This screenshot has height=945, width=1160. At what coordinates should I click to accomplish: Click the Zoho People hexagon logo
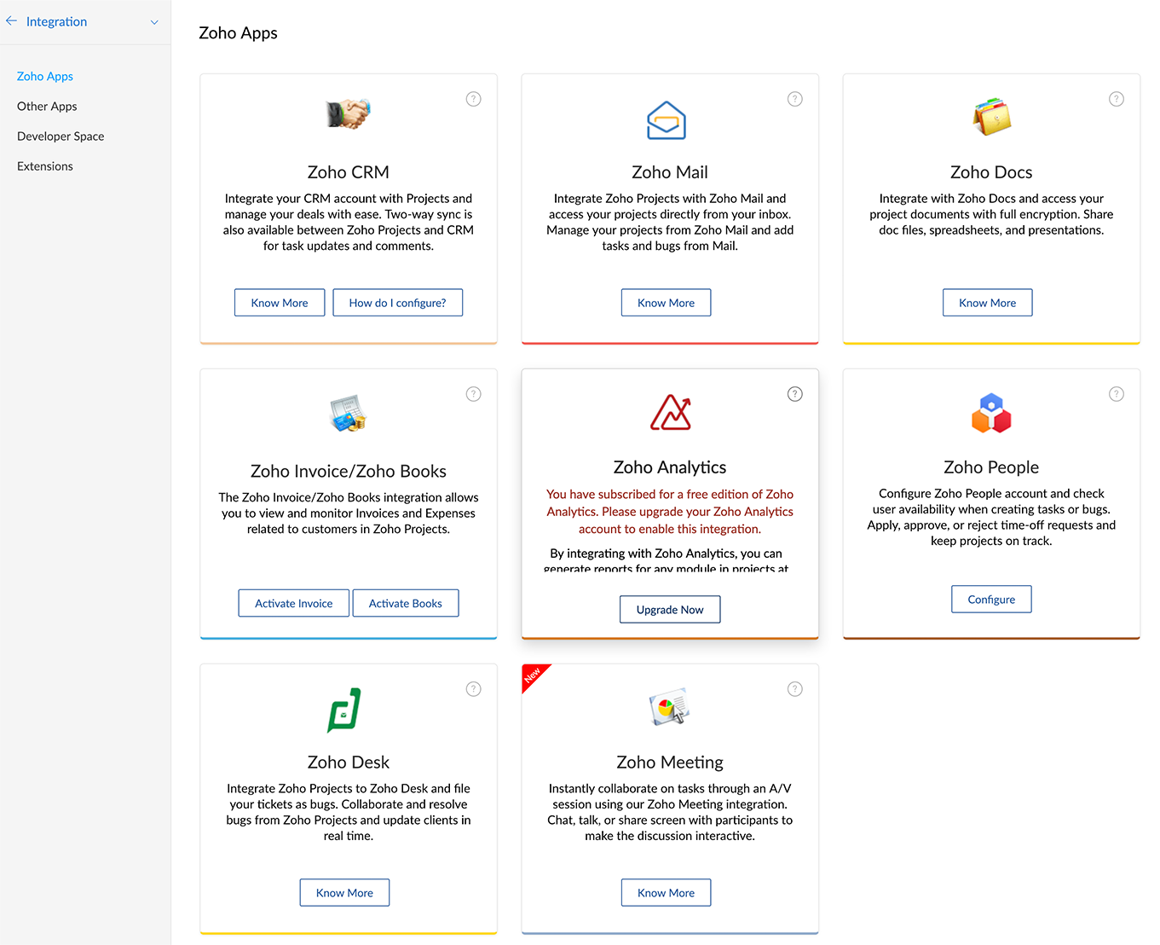991,413
